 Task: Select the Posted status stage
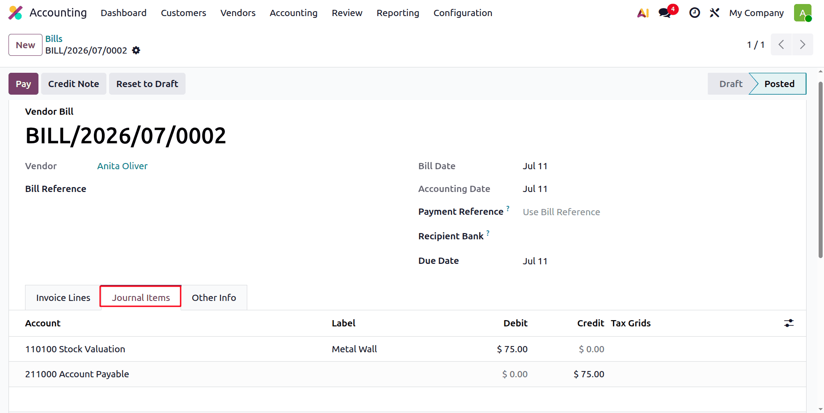[779, 84]
